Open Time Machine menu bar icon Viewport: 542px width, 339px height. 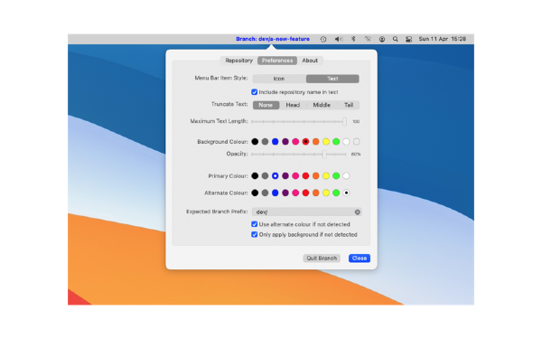[323, 39]
